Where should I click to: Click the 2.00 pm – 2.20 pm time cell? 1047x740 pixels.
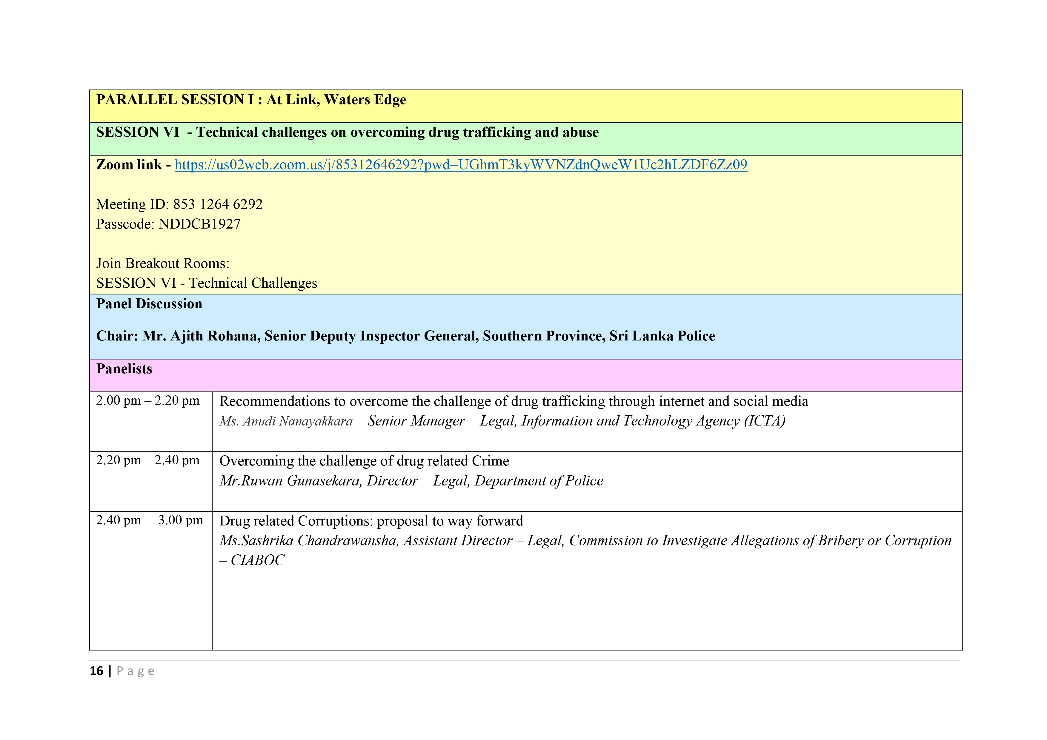tap(148, 400)
